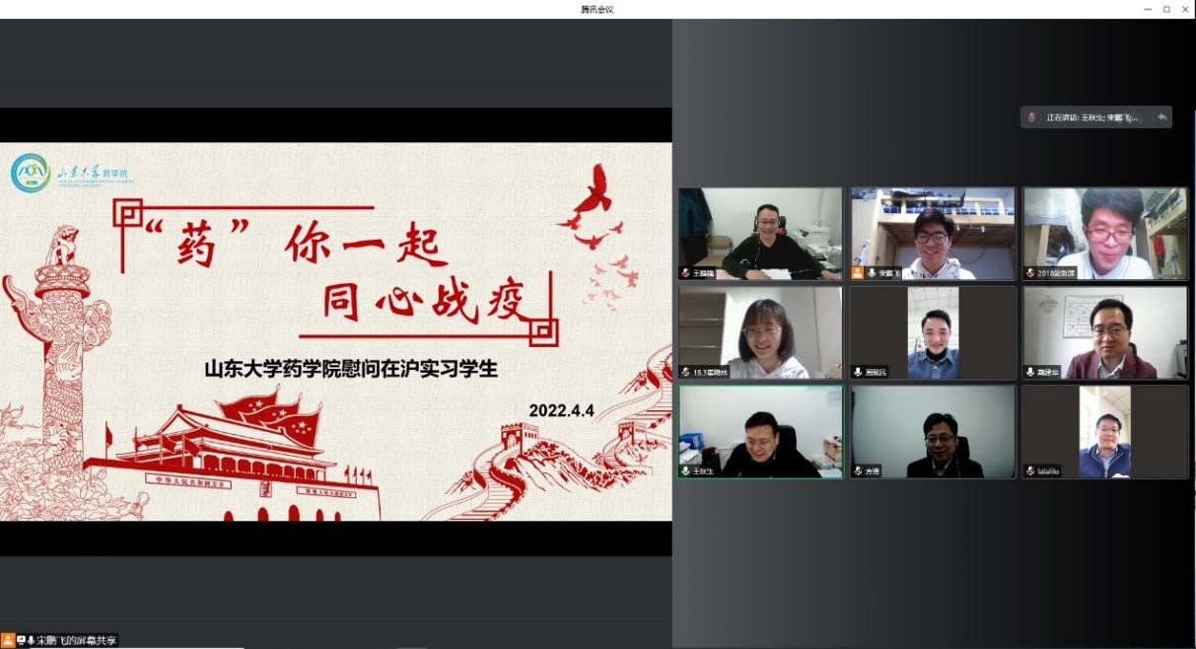Image resolution: width=1196 pixels, height=649 pixels.
Task: Click the orange host icon in the bottom-left share label
Action: [9, 640]
